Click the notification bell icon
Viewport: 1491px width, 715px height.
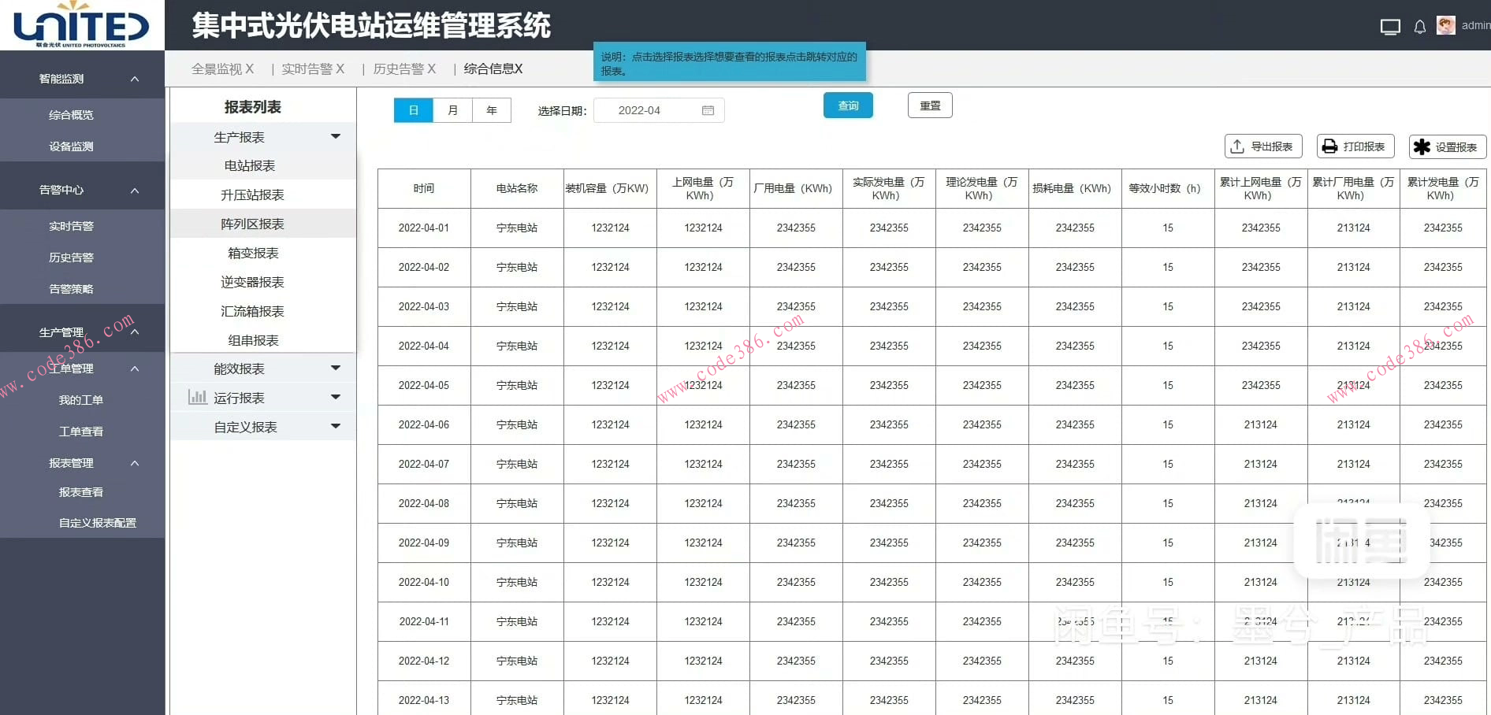click(1419, 25)
